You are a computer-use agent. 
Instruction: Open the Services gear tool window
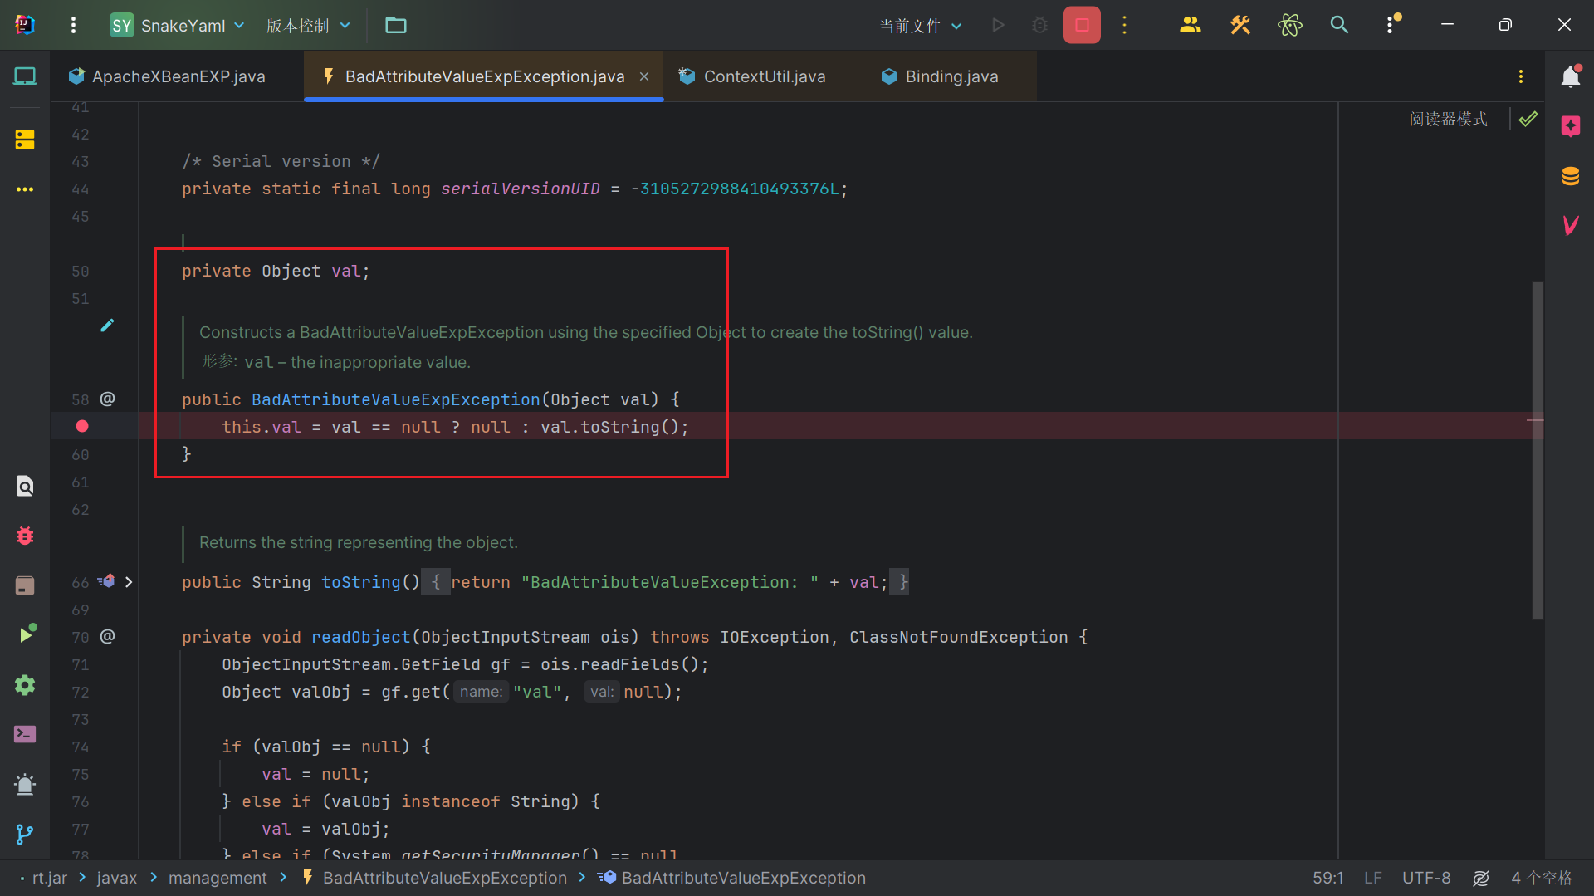tap(25, 685)
